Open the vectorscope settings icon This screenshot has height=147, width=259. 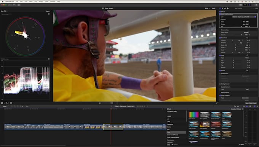(x=49, y=14)
